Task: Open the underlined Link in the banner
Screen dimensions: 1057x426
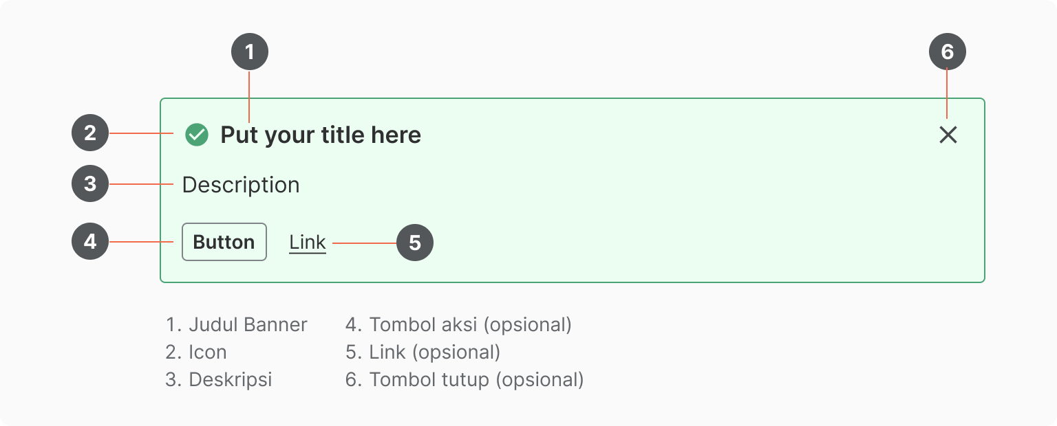Action: [x=308, y=243]
